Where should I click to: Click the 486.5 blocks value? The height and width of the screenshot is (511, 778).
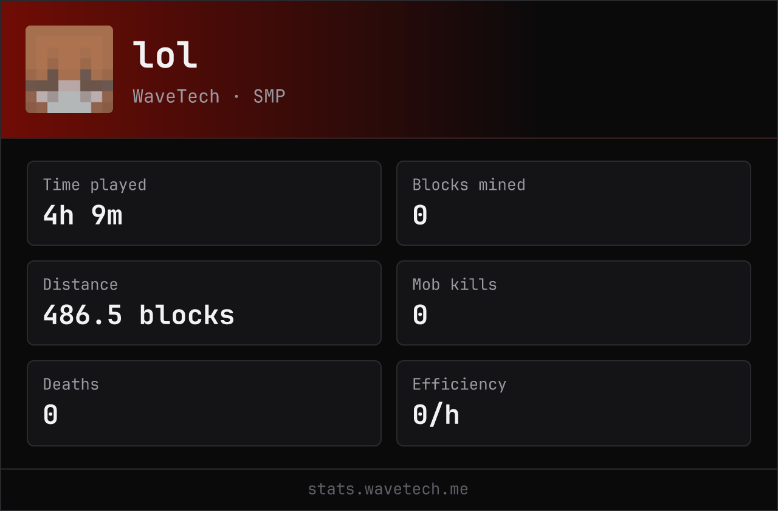click(x=139, y=315)
